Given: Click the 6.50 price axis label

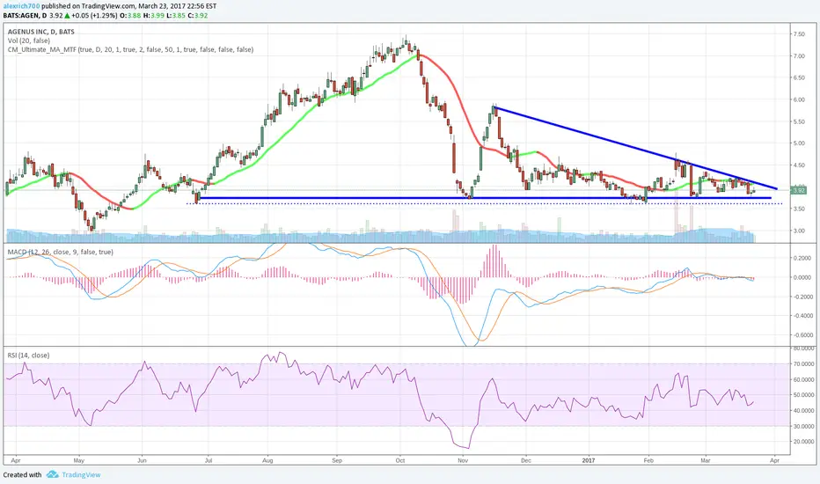Looking at the screenshot, I should tap(799, 77).
